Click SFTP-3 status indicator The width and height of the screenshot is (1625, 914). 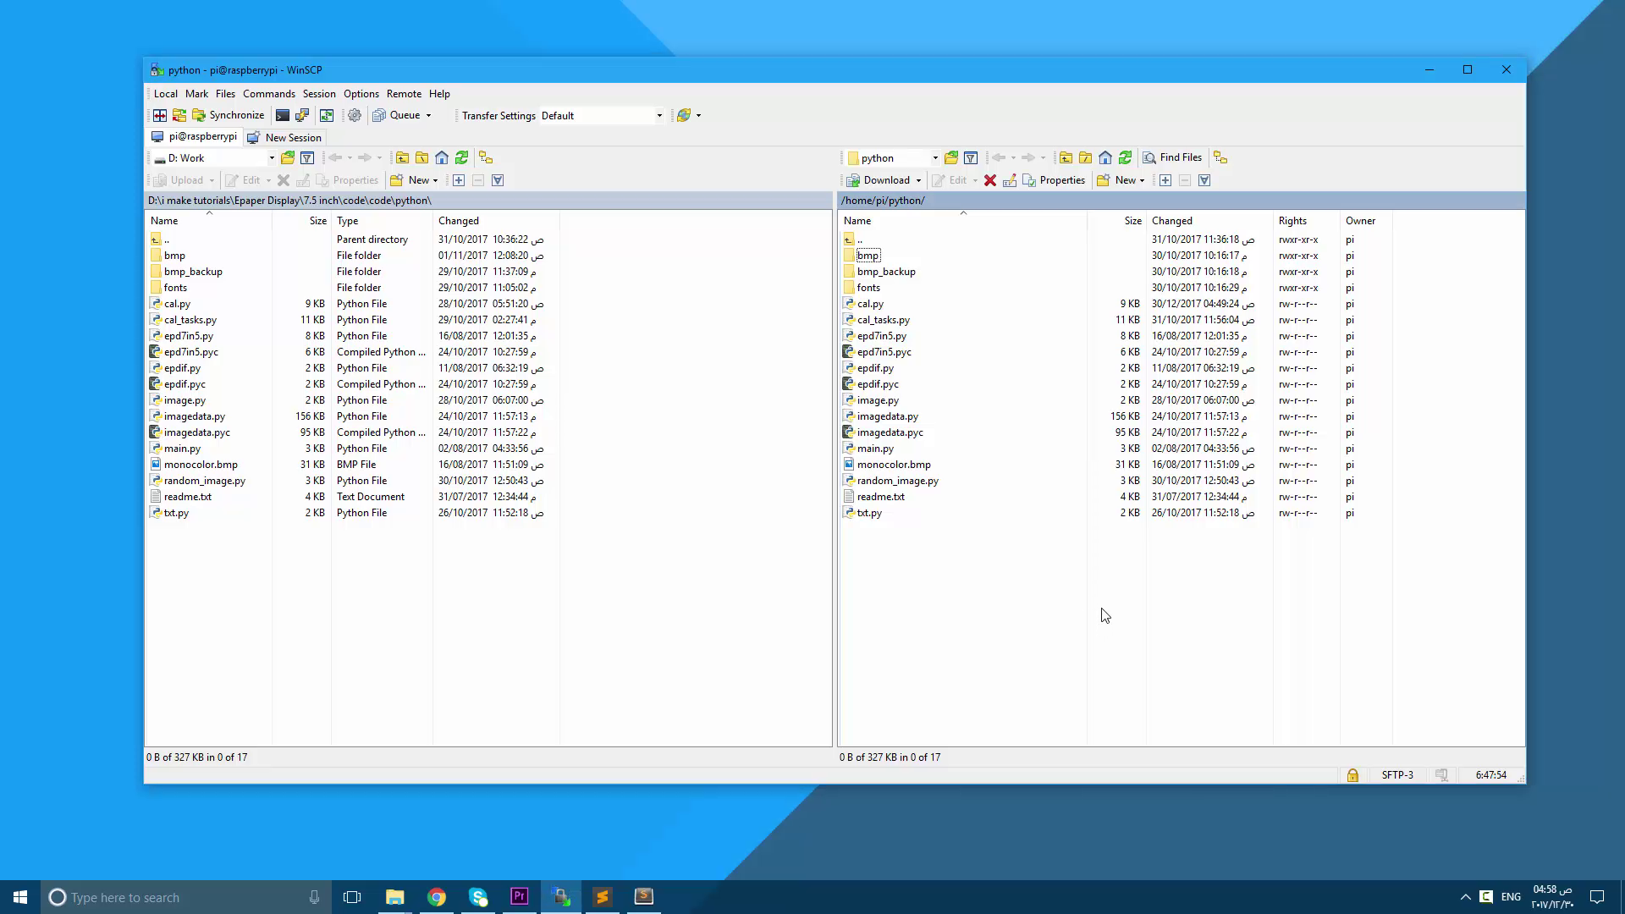click(x=1398, y=774)
